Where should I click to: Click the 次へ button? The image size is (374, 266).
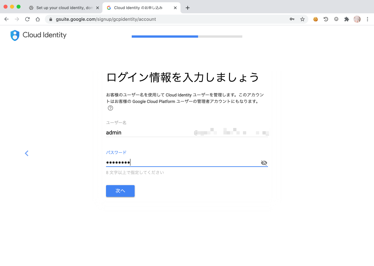[x=120, y=191]
